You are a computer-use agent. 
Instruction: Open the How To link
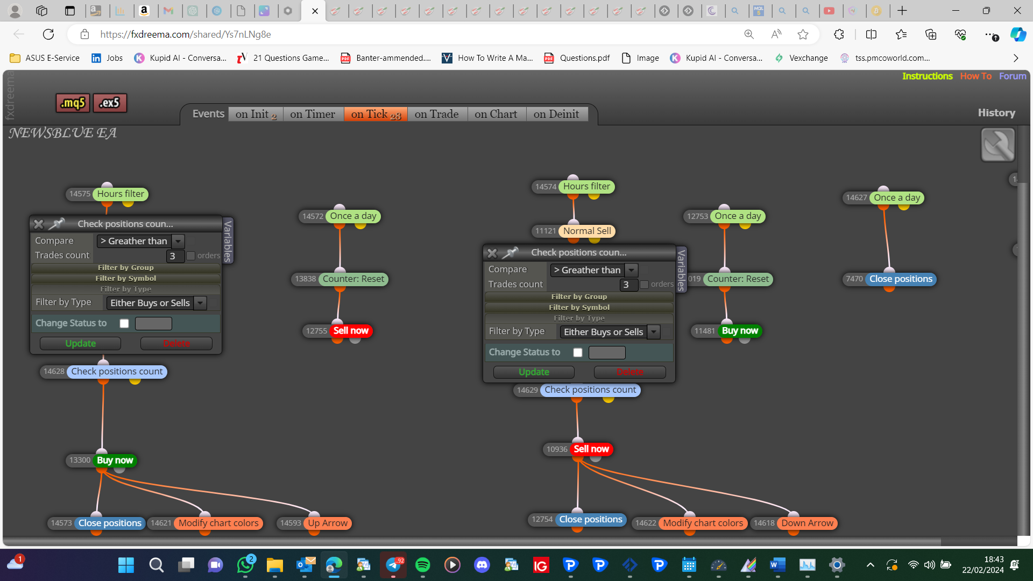(x=975, y=76)
